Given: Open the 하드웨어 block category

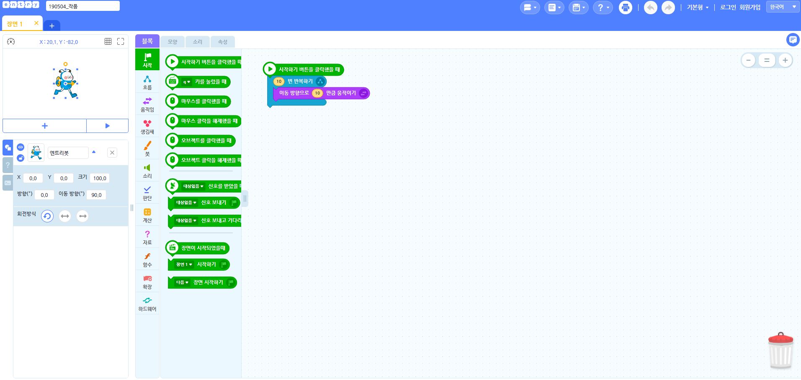Looking at the screenshot, I should click(147, 304).
